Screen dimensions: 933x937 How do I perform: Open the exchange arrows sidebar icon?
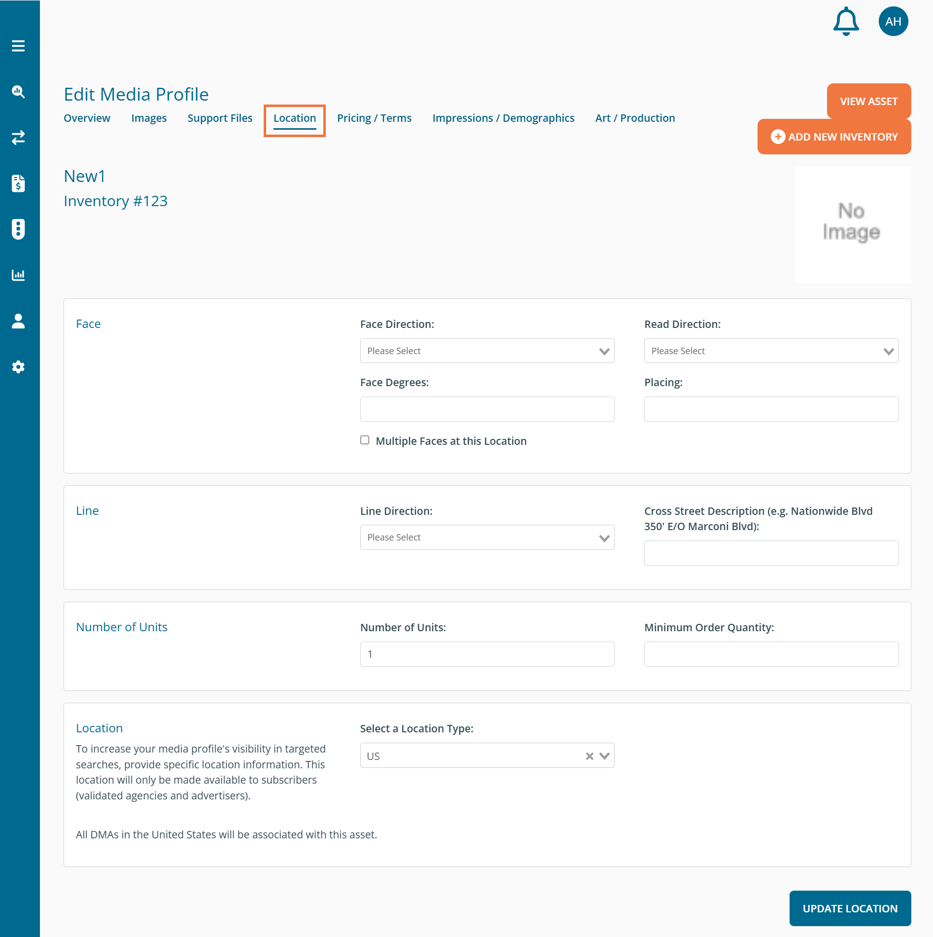point(18,138)
